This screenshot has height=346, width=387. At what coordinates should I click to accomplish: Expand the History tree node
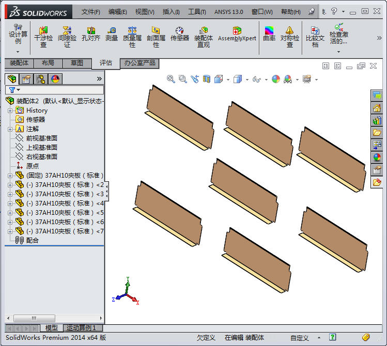click(10, 111)
